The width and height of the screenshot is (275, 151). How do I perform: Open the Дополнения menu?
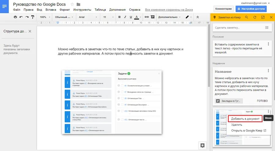[x=117, y=10]
